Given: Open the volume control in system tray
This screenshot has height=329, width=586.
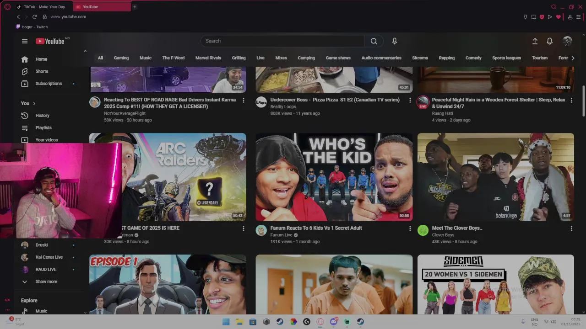Looking at the screenshot, I should tap(553, 322).
